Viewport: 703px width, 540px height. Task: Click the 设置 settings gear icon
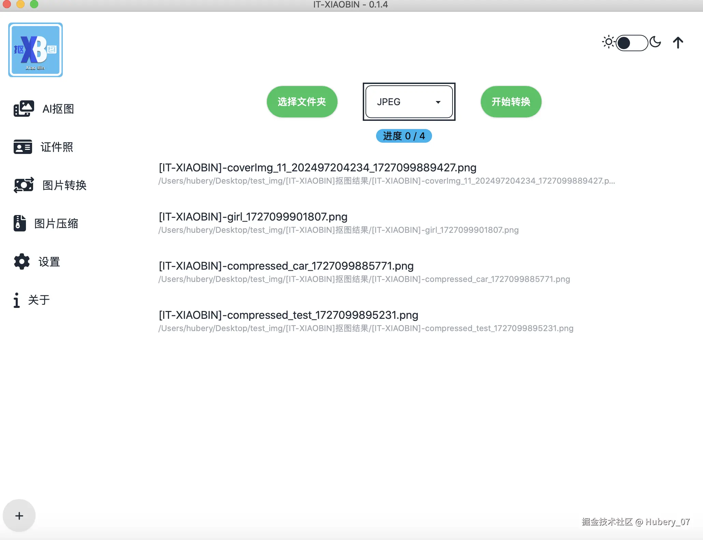[22, 262]
